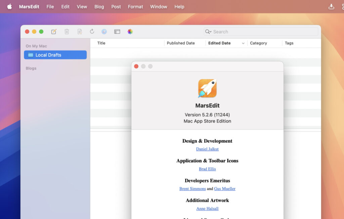Click the search magnifier icon
Screen dimensions: 344x219
[208, 31]
